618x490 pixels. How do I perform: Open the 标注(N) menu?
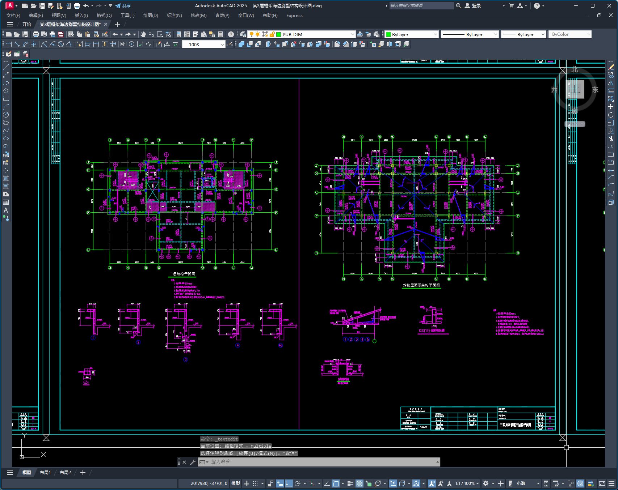pos(174,16)
